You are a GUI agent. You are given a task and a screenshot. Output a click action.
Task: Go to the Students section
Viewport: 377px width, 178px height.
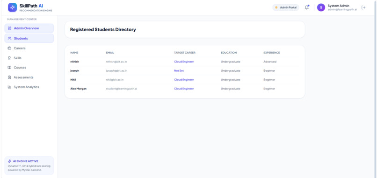[x=29, y=38]
